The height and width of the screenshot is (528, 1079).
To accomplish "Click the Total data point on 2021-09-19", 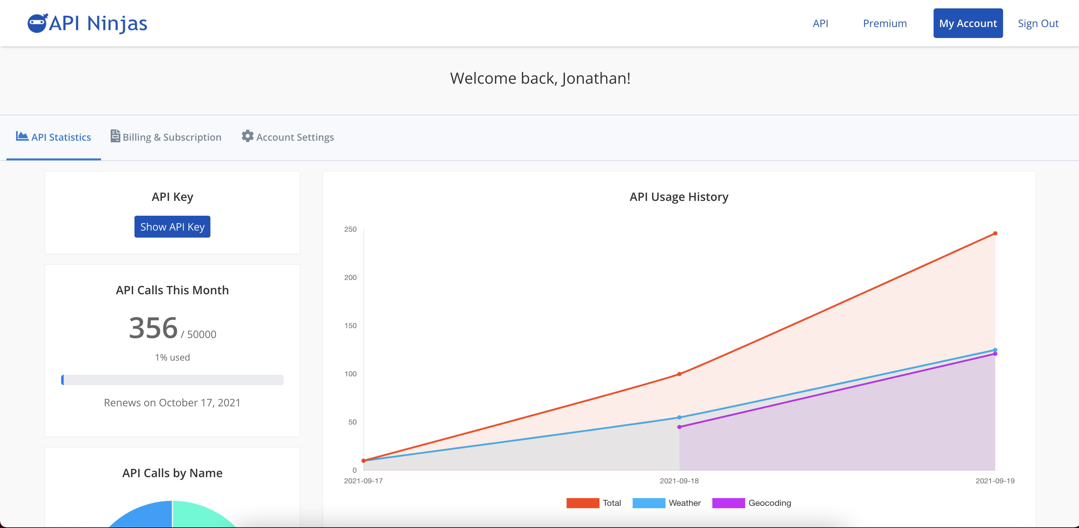I will (995, 233).
